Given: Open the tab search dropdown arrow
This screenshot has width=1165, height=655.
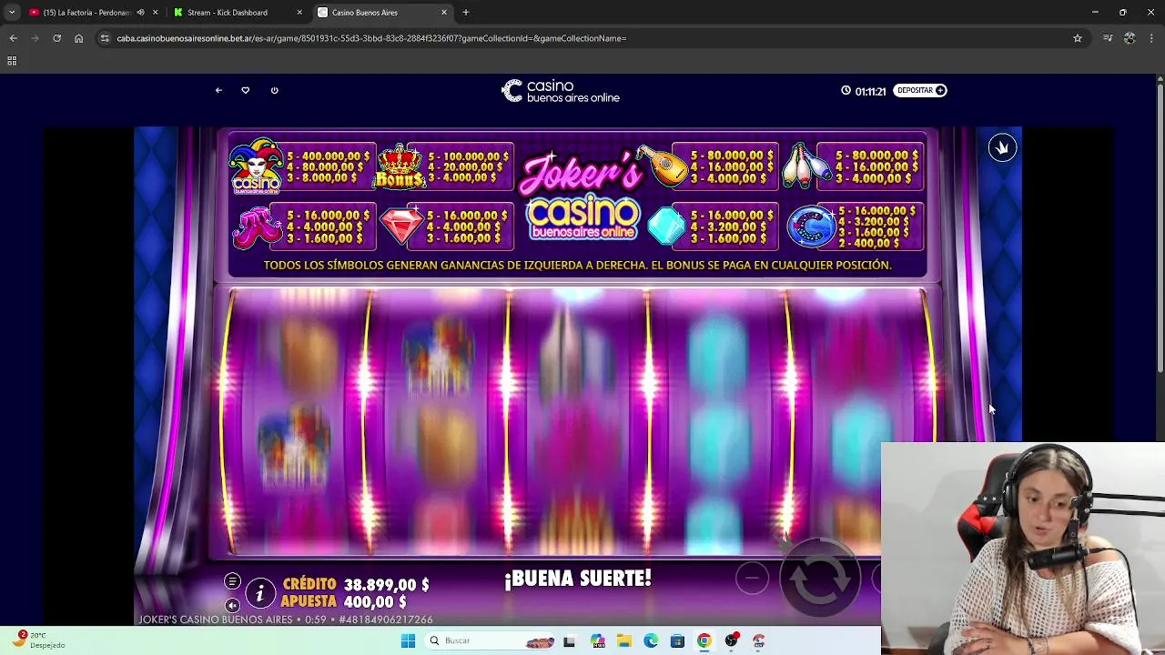Looking at the screenshot, I should point(11,13).
